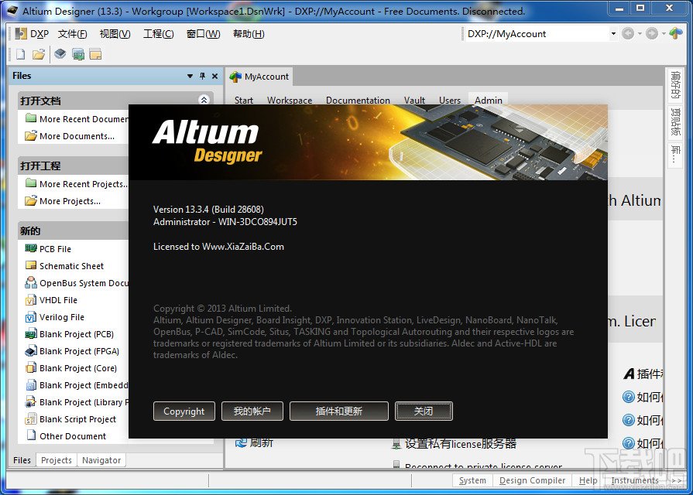Open the Design Compiler status bar panel
The height and width of the screenshot is (495, 693).
pos(532,480)
